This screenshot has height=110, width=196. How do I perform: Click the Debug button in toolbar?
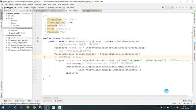click(180, 8)
